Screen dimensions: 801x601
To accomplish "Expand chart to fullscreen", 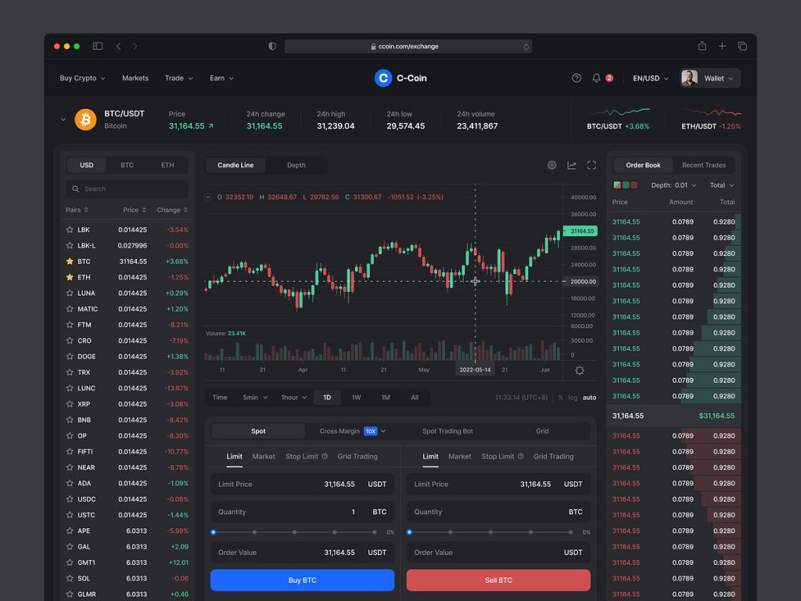I will click(591, 165).
